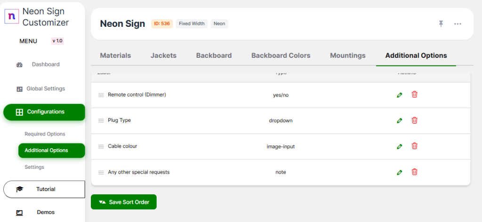Image resolution: width=482 pixels, height=222 pixels.
Task: Expand the Configurations sidebar menu
Action: (x=44, y=112)
